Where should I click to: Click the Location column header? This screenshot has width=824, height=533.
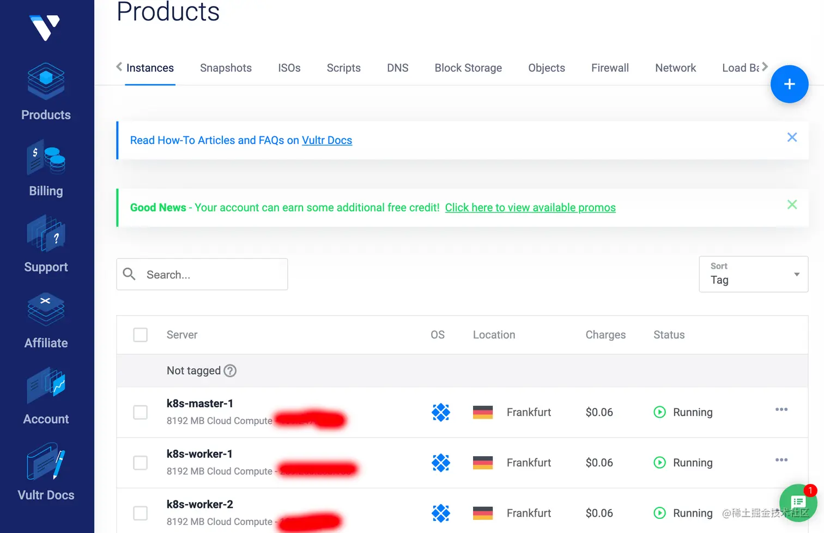(494, 335)
